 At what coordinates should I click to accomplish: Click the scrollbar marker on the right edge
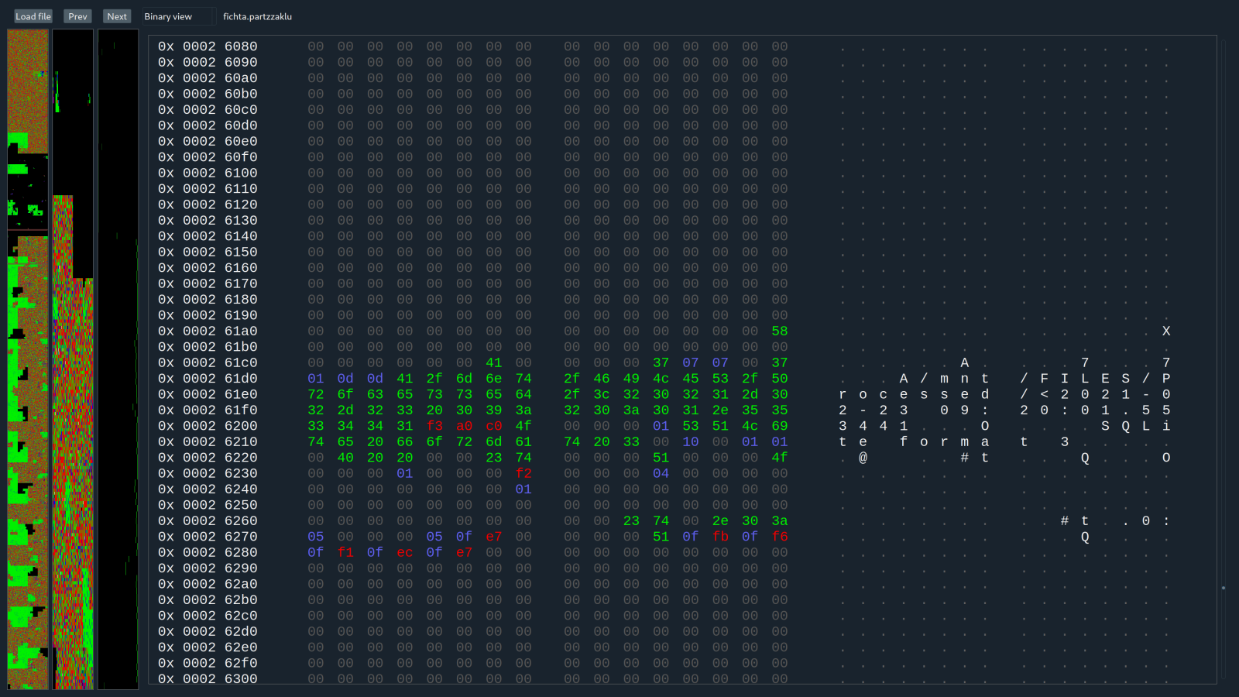click(1224, 588)
